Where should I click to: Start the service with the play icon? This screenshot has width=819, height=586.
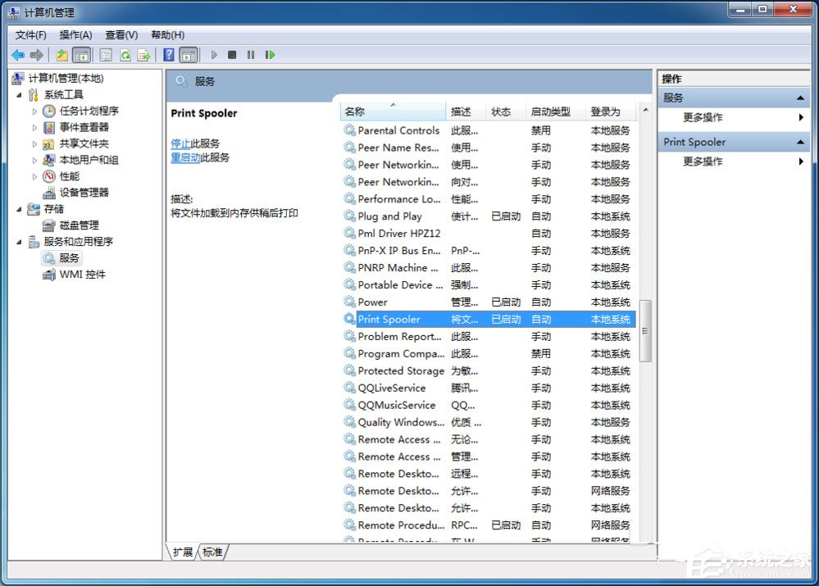(x=214, y=55)
